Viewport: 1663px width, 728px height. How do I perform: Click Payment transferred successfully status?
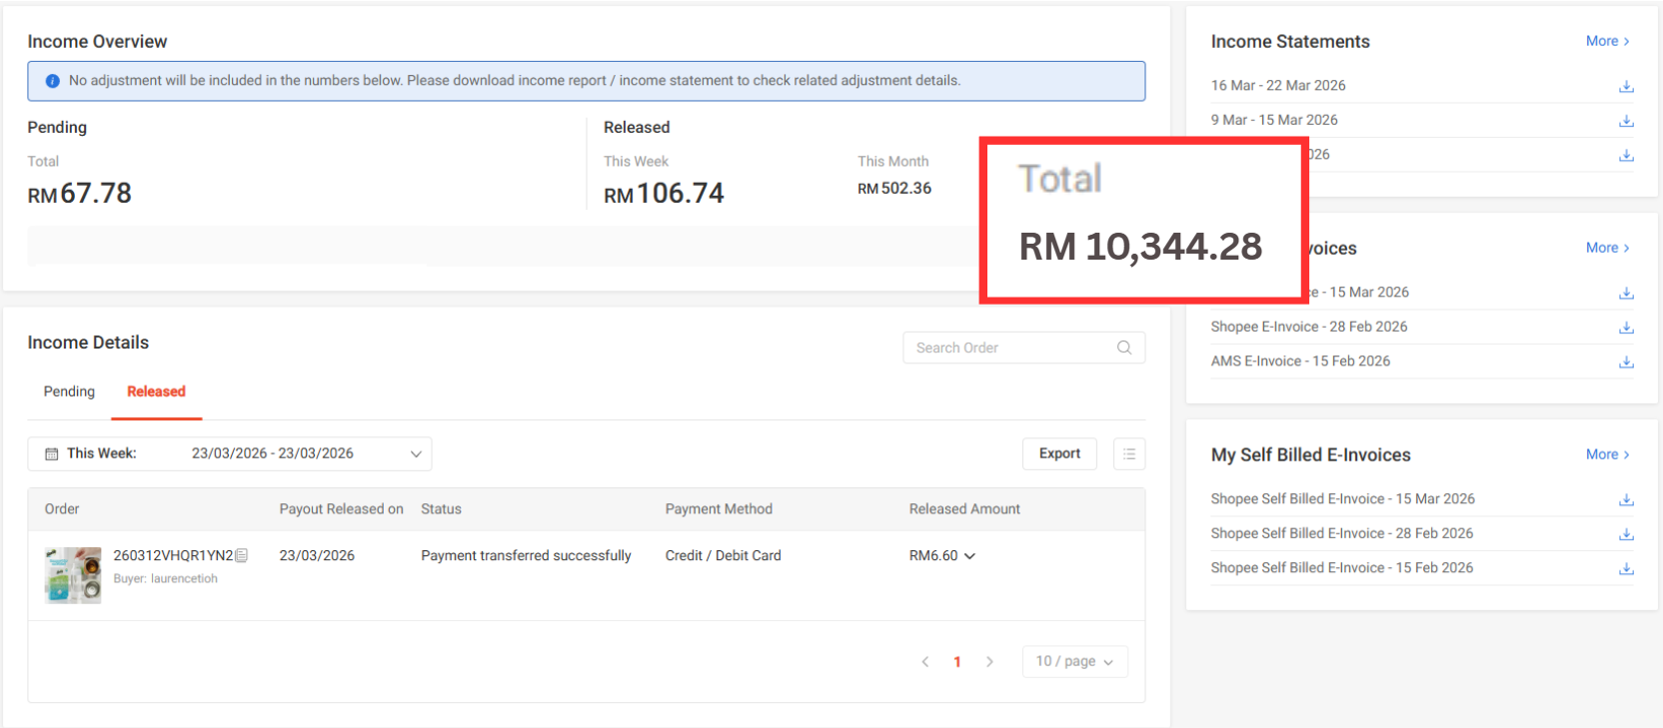(526, 556)
